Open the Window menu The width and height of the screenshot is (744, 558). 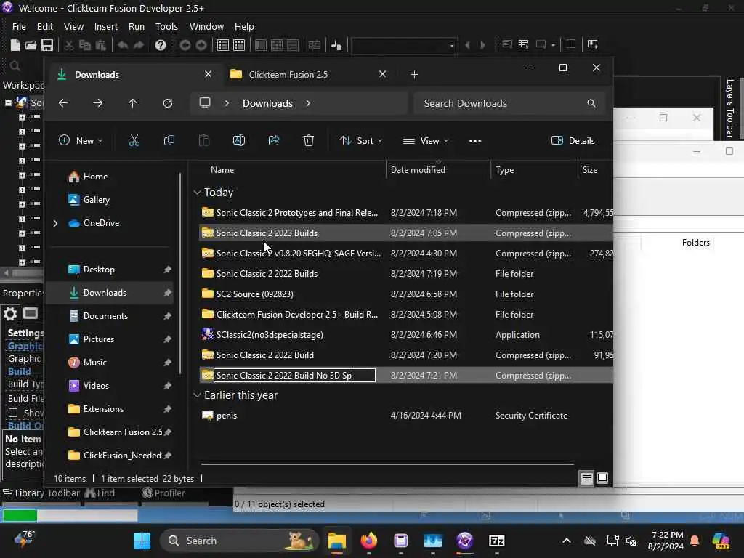click(x=206, y=27)
